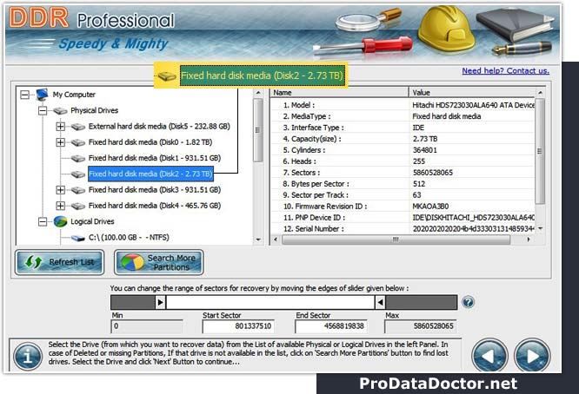Click tree panel scroll down arrow
Image resolution: width=579 pixels, height=394 pixels.
click(258, 240)
